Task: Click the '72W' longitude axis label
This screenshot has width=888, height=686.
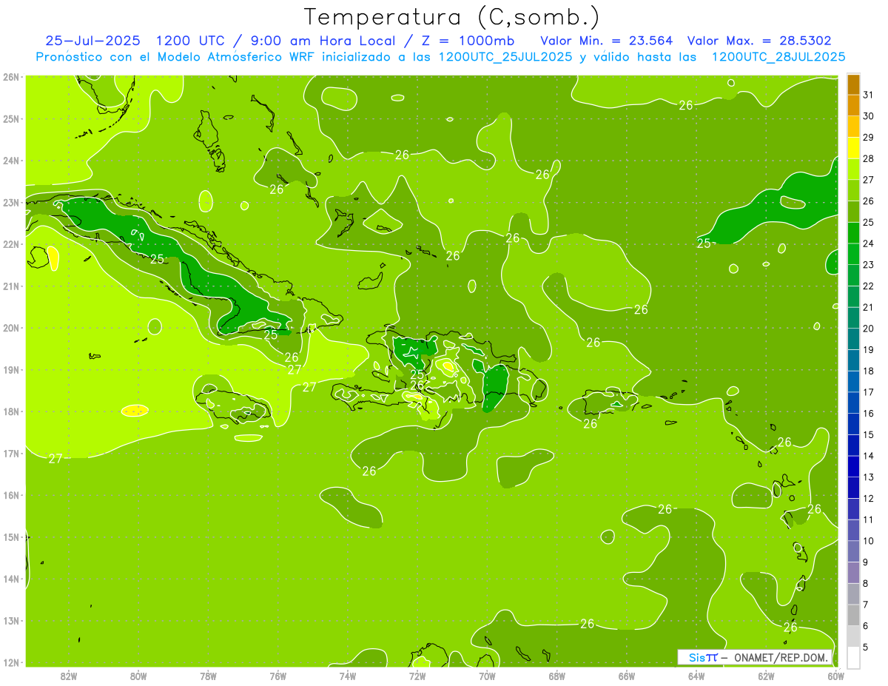Action: point(417,676)
